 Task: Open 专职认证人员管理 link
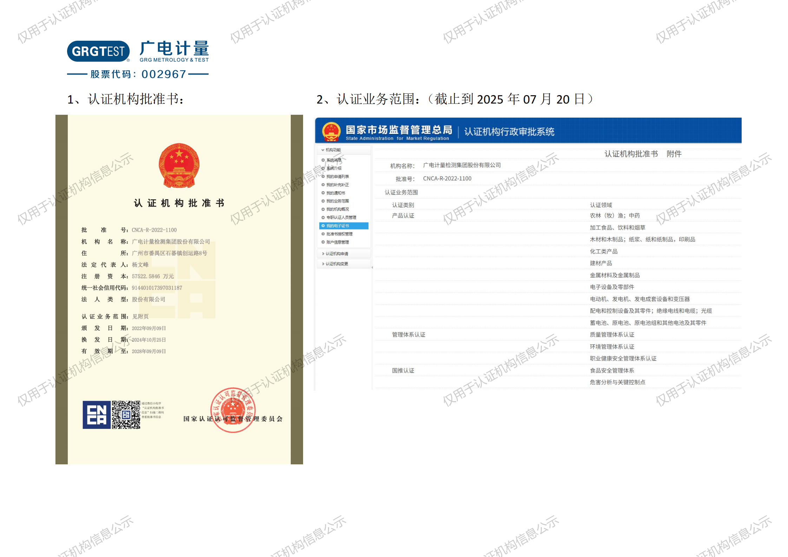coord(341,218)
